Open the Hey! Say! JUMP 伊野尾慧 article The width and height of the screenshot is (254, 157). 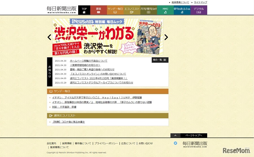coord(97,97)
